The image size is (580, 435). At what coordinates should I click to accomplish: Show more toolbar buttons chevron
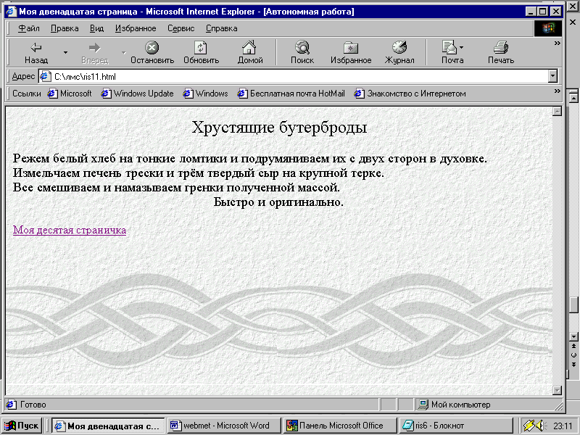[x=557, y=43]
